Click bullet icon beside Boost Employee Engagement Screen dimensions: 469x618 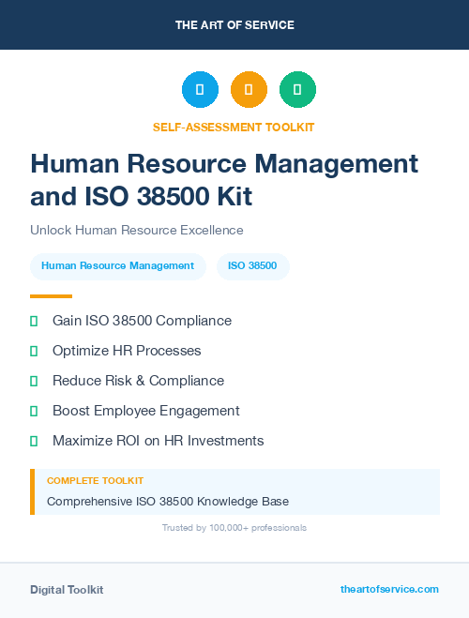34,411
